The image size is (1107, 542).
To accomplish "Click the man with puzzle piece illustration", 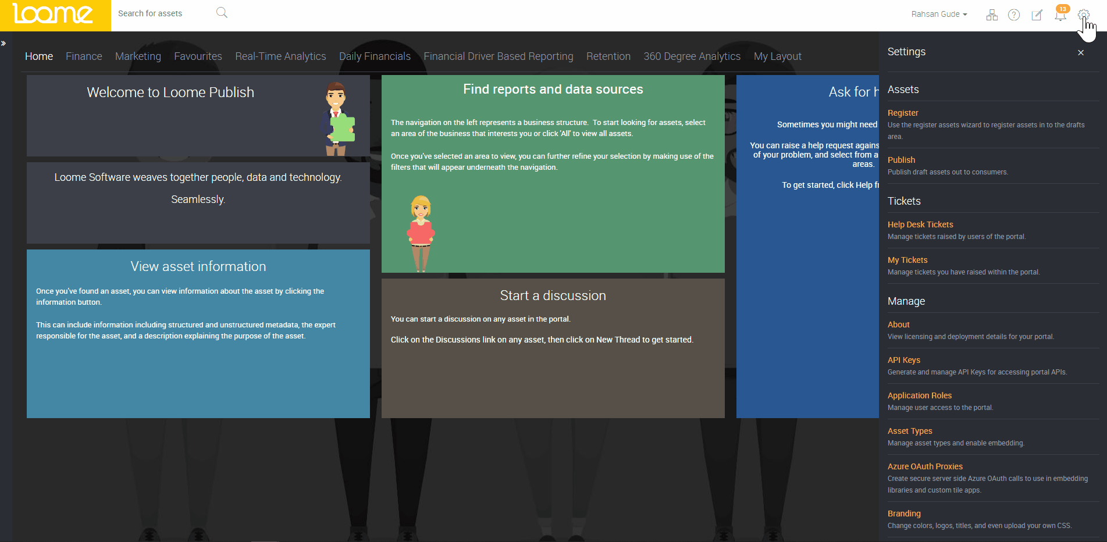I will [337, 119].
